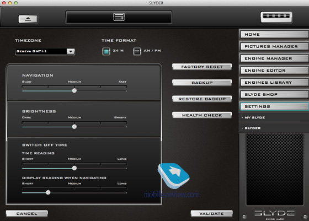Click the Slyde Swiss Made logo
309x221 pixels.
[275, 215]
